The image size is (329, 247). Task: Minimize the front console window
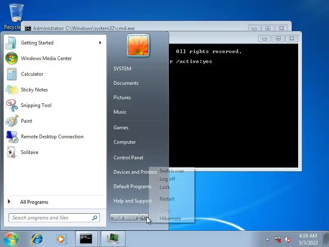[264, 39]
